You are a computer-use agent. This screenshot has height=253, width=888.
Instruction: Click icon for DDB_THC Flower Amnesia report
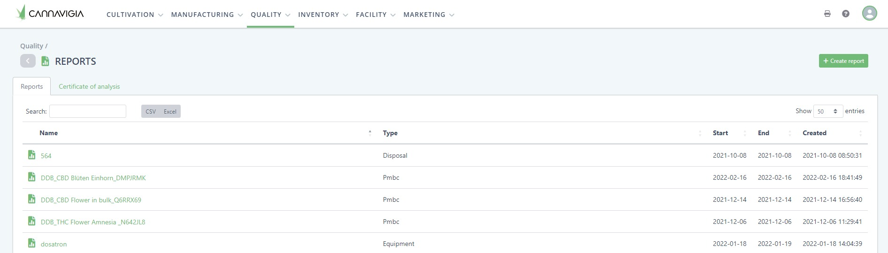[31, 221]
